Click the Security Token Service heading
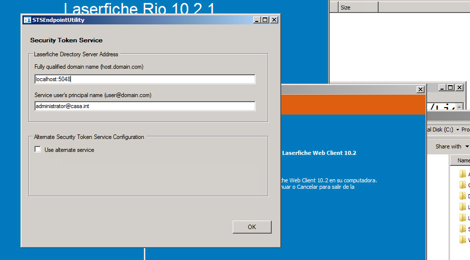Image resolution: width=470 pixels, height=260 pixels. (66, 40)
